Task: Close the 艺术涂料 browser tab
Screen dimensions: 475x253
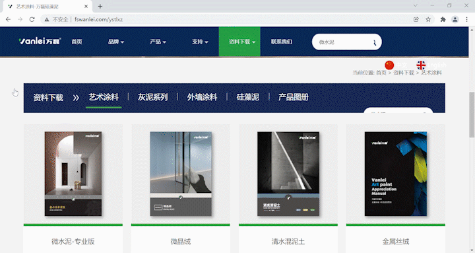Action: tap(86, 6)
